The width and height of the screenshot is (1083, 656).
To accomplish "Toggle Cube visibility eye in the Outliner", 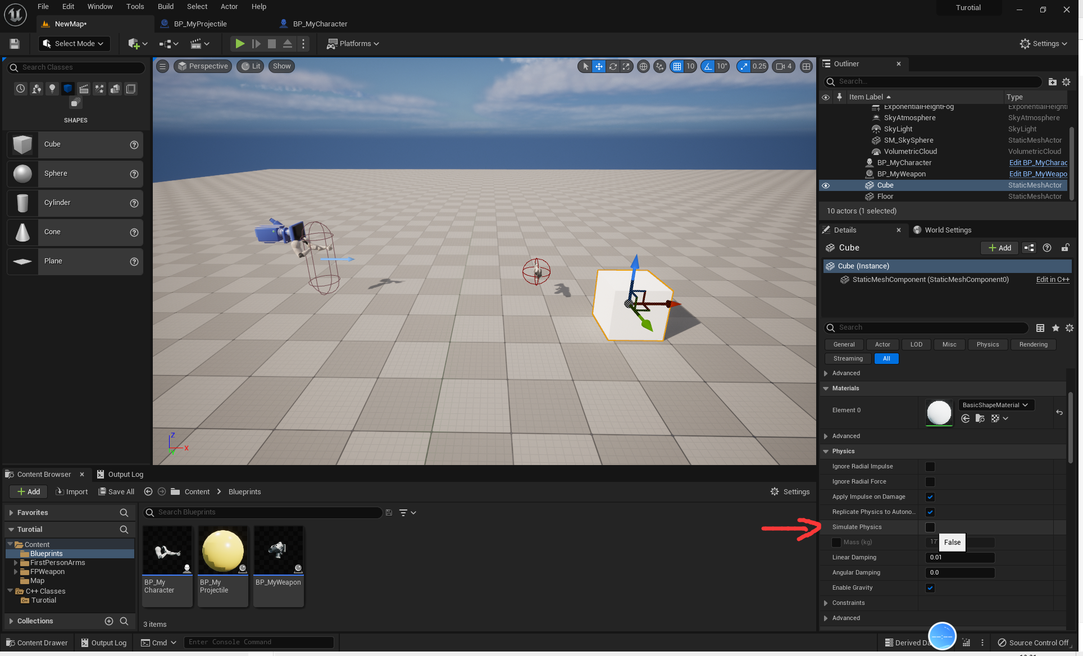I will (826, 185).
